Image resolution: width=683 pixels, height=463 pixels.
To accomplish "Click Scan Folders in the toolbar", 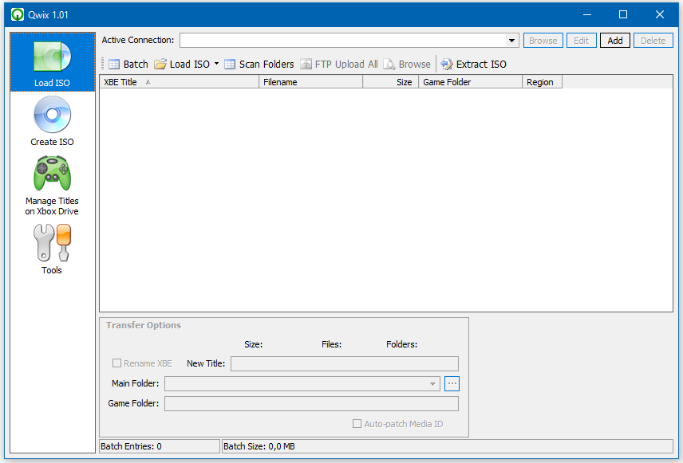I will 259,65.
